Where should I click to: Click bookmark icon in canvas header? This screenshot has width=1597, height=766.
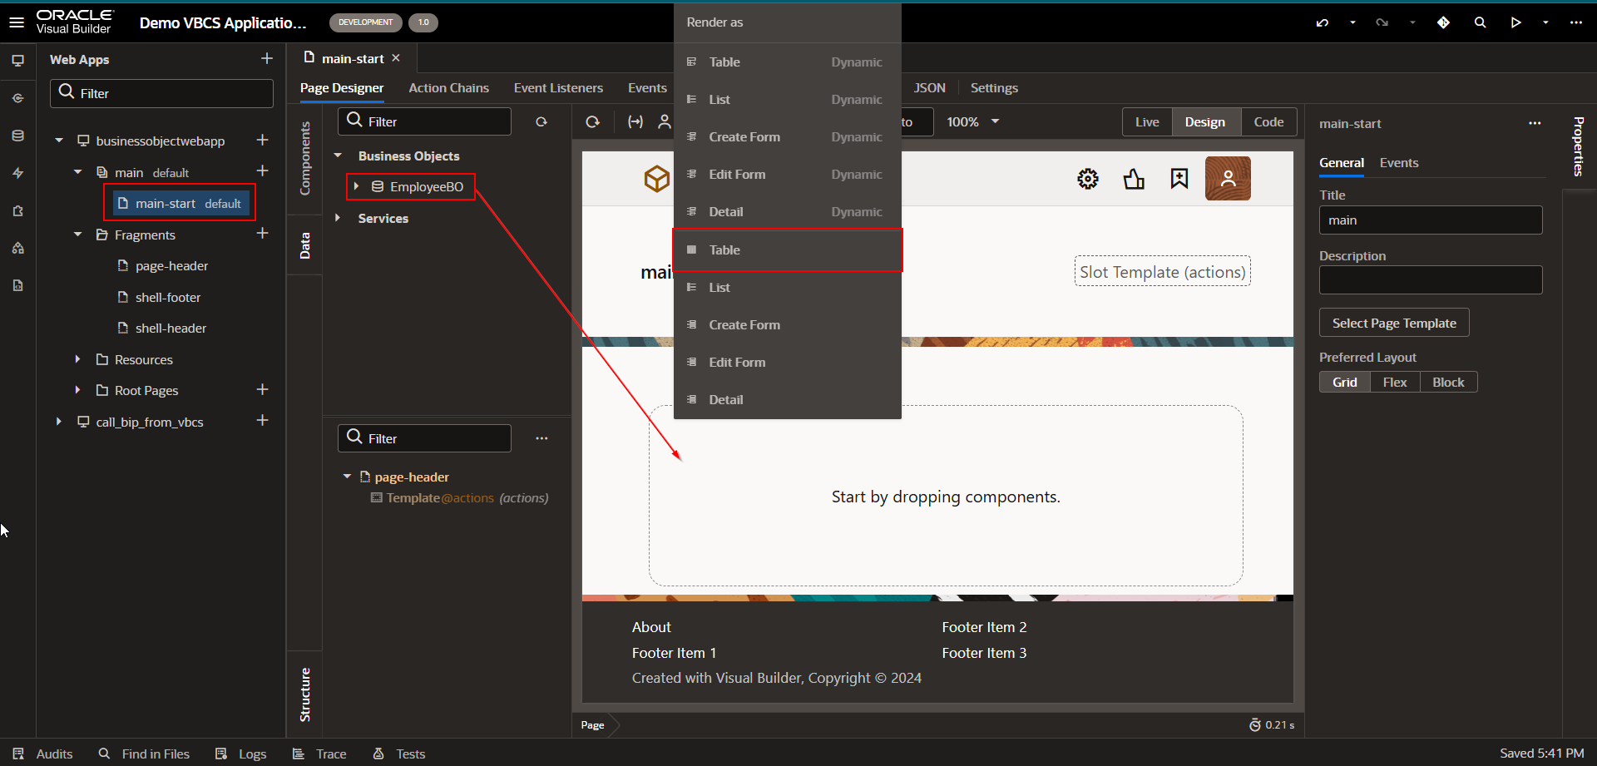(x=1179, y=179)
